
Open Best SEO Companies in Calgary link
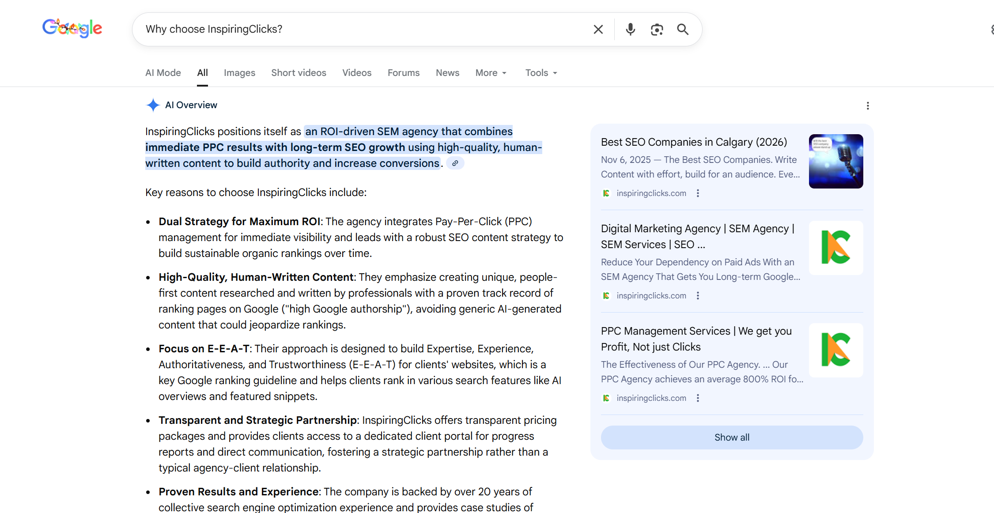pyautogui.click(x=694, y=142)
